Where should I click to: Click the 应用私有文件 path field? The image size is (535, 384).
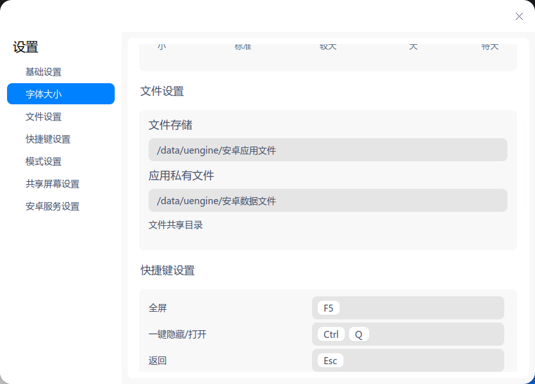[x=328, y=200]
